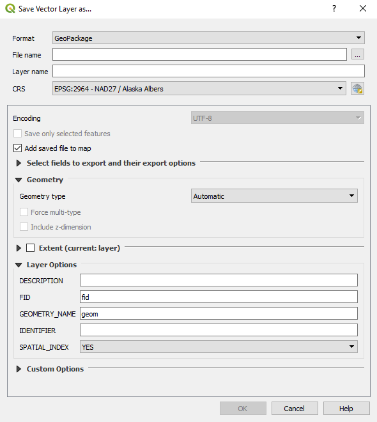The height and width of the screenshot is (422, 377).
Task: Collapse the Geometry section
Action: tap(19, 180)
